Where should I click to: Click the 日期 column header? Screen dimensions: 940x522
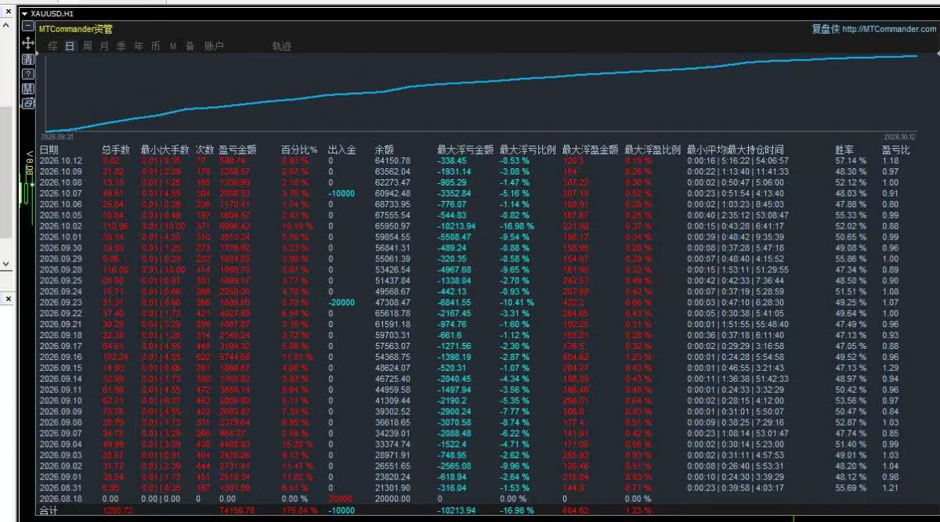(49, 149)
